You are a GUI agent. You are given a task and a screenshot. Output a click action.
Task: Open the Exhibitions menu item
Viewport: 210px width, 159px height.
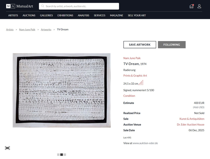pyautogui.click(x=65, y=15)
